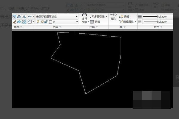Select the Mirror tool icon

coord(24,17)
